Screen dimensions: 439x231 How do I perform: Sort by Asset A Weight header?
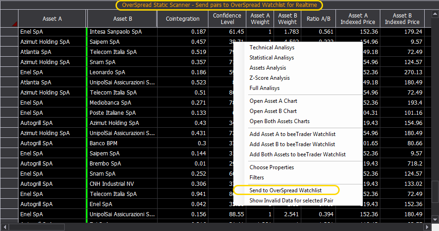point(260,19)
